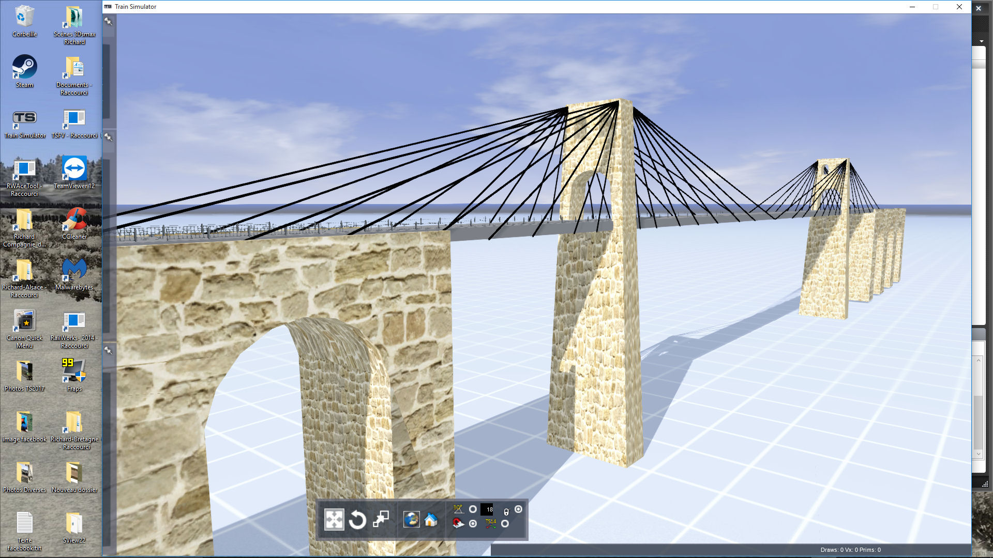Expand the lower-left pinned flyout panel
This screenshot has width=993, height=558.
click(108, 350)
